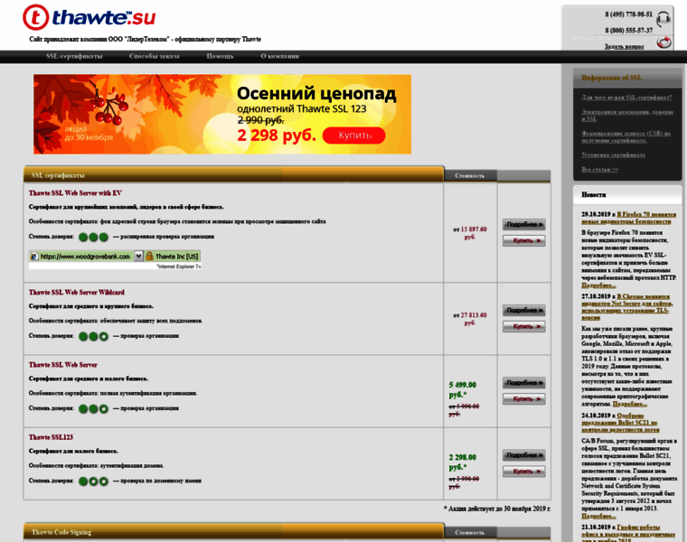Click the Осенний ценопад banner image
Screen dimensions: 687x542
(x=222, y=114)
